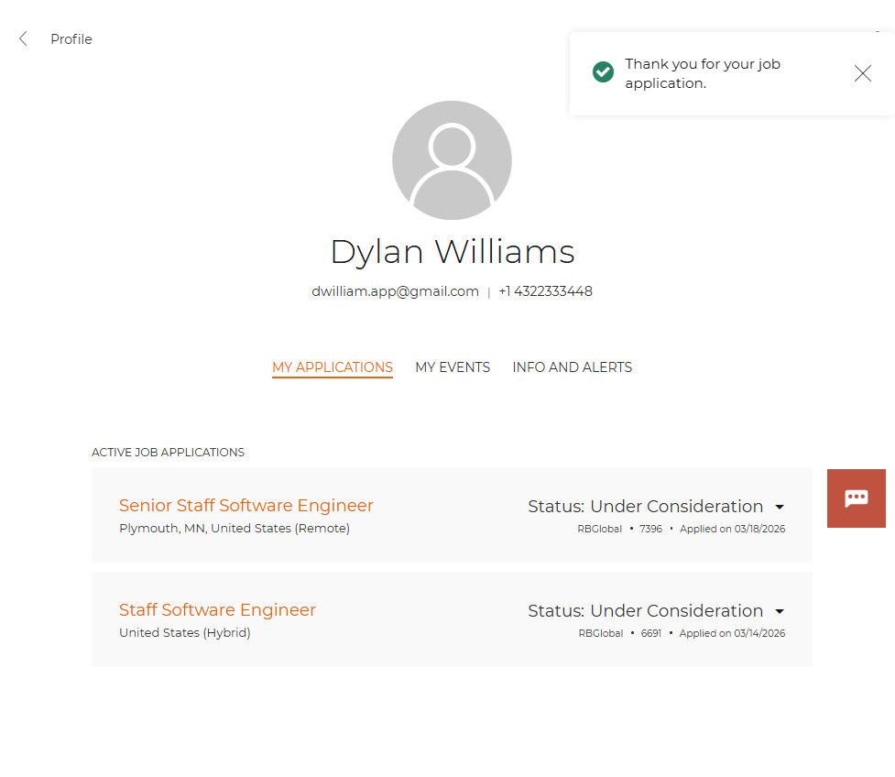
Task: Click the Dylan Williams name heading
Action: point(452,251)
